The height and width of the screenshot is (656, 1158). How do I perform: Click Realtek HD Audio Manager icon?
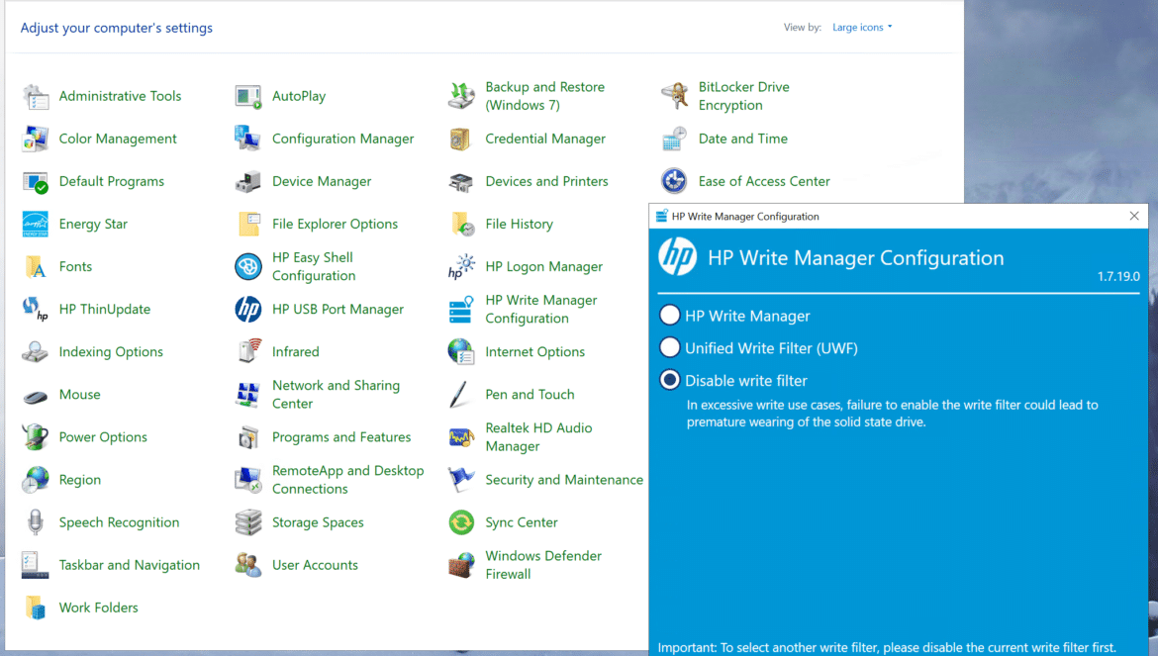461,437
